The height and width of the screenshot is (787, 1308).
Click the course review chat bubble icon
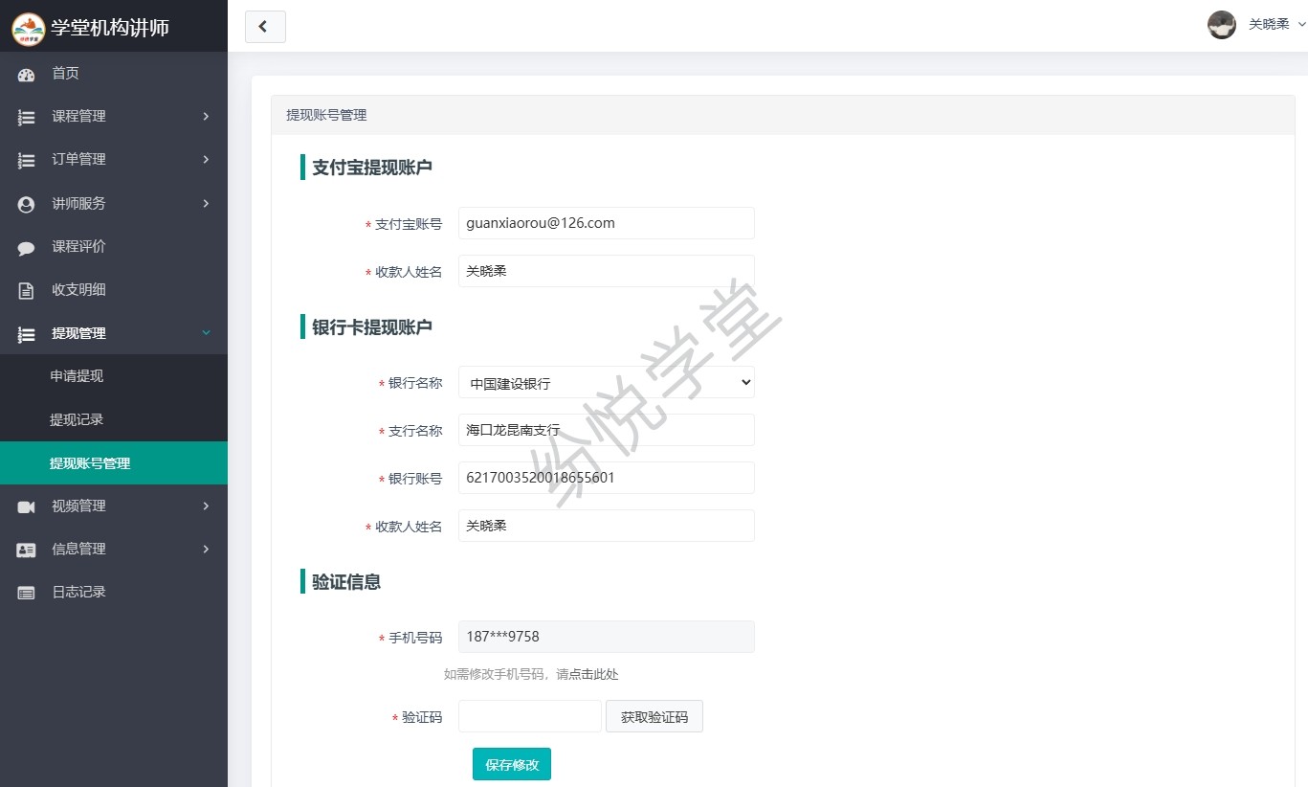coord(26,247)
